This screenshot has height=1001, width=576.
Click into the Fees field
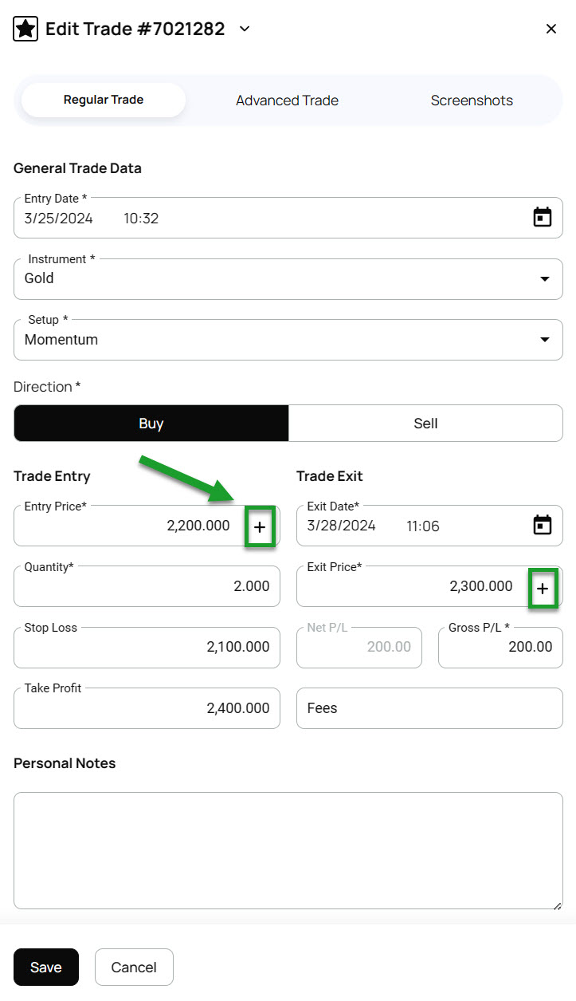(429, 708)
